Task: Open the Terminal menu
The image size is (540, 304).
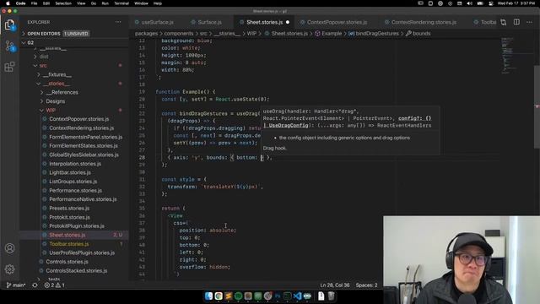Action: click(x=121, y=3)
